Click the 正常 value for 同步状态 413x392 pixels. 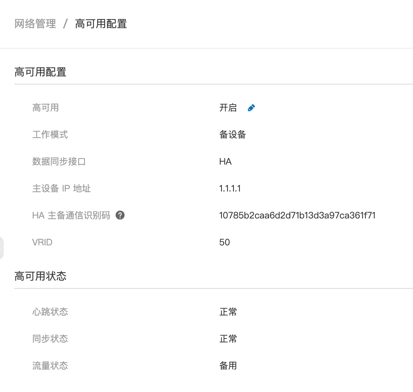[x=228, y=339]
